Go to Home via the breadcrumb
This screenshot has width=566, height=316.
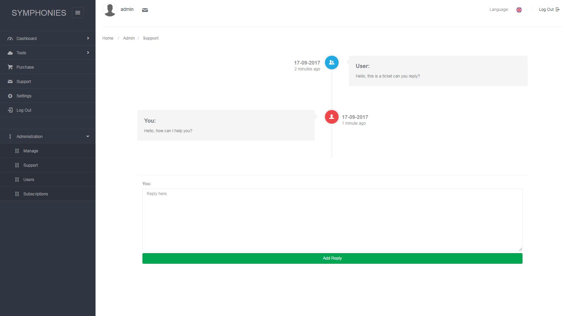tap(108, 38)
